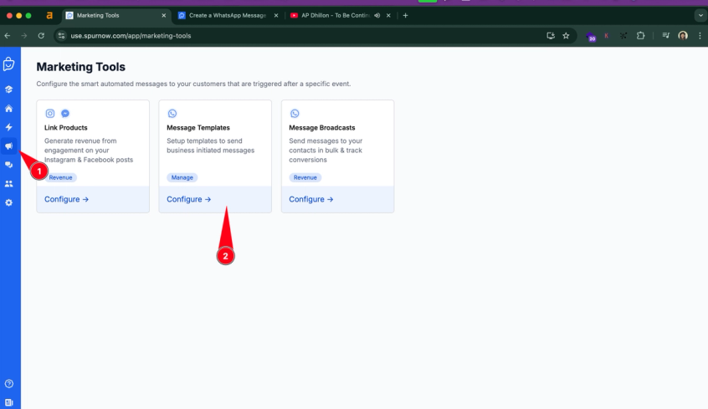
Task: Click WhatsApp icon on Message Broadcasts card
Action: [295, 113]
